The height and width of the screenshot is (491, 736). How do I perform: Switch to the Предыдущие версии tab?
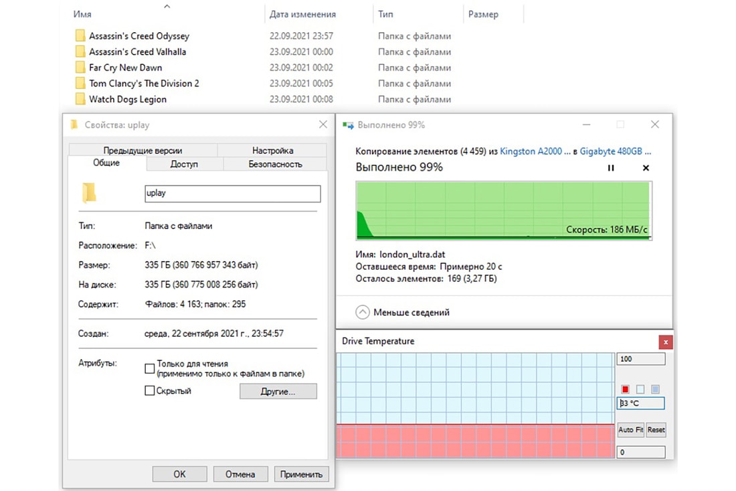tap(143, 150)
